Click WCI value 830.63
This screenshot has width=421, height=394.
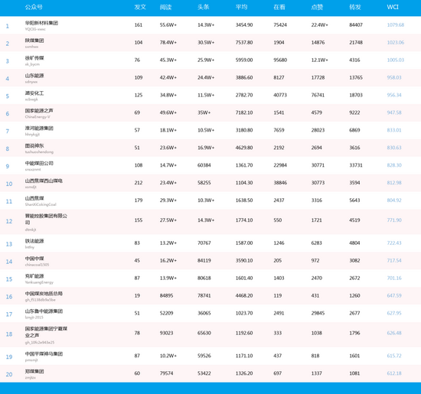(x=394, y=148)
